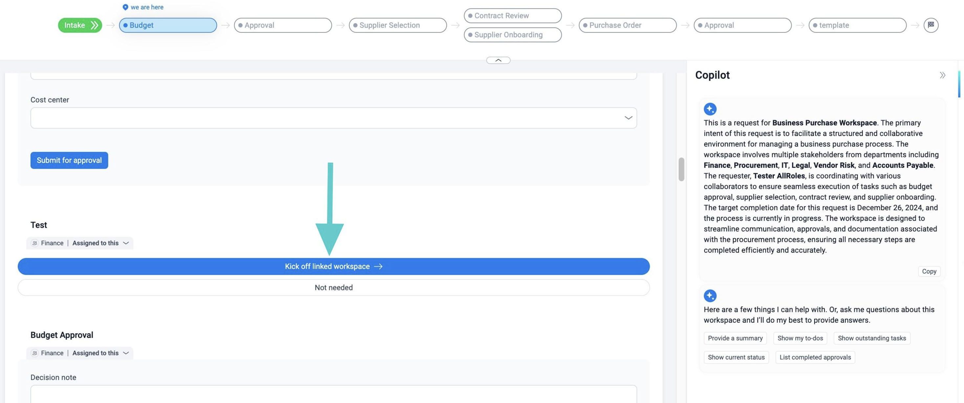The height and width of the screenshot is (403, 964).
Task: Open the Cost center dropdown
Action: coord(334,118)
